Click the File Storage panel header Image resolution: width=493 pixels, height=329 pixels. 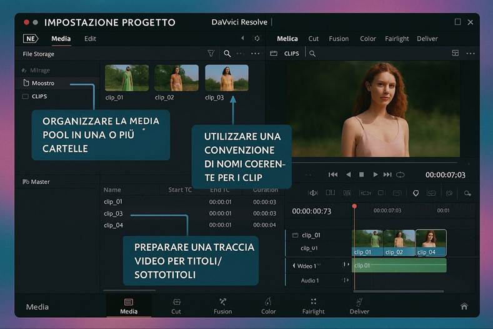pyautogui.click(x=38, y=54)
